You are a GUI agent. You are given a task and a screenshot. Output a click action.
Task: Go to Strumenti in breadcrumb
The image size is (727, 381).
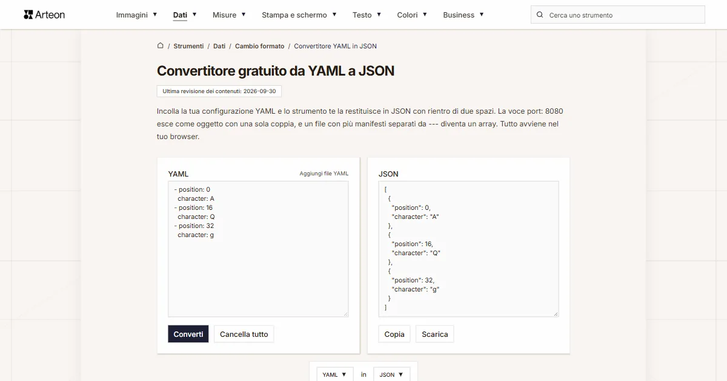point(188,46)
